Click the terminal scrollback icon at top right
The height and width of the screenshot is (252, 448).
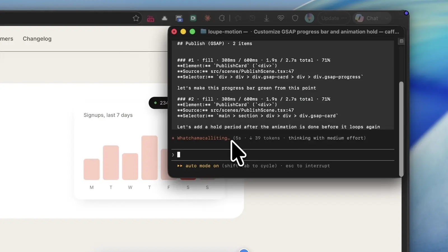401,41
